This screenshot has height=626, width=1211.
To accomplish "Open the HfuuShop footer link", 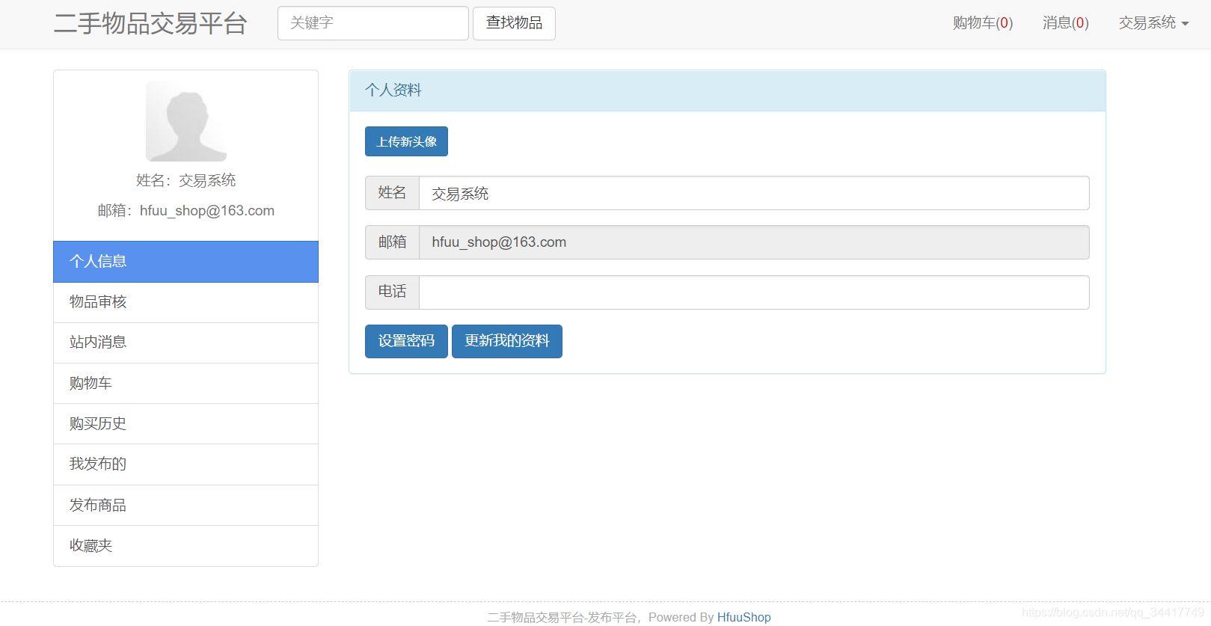I will (x=744, y=617).
